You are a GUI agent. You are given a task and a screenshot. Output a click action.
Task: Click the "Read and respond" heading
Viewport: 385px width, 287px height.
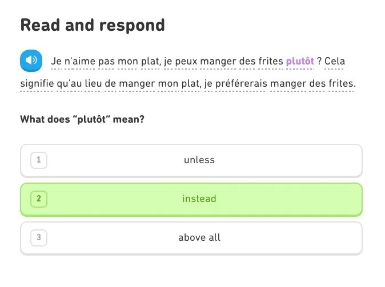[x=93, y=25]
